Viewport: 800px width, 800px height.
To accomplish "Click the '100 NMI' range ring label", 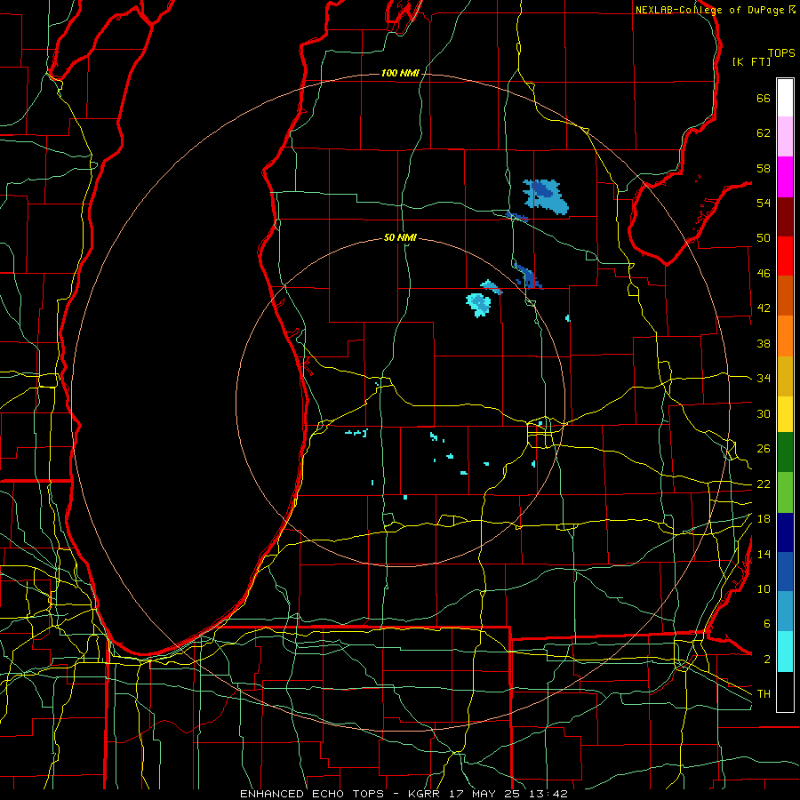I will (x=400, y=74).
